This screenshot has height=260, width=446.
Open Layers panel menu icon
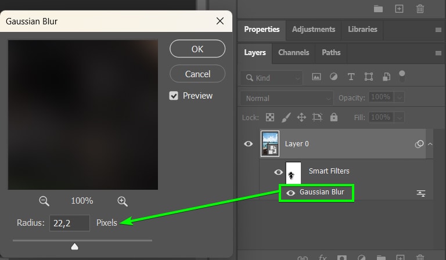pyautogui.click(x=438, y=53)
